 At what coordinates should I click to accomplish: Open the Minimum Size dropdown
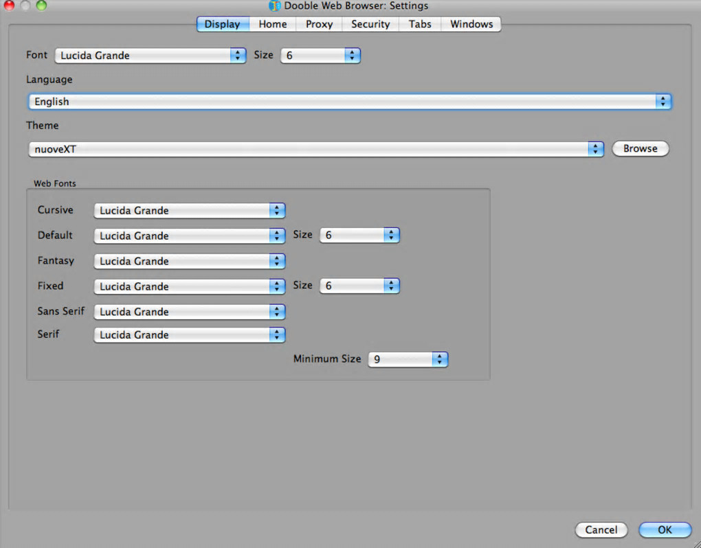pos(408,360)
